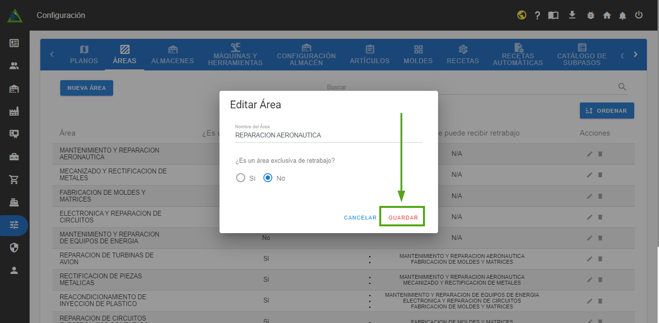Click the Nombre del Área text field
Screen dimensions: 659x323
pos(328,136)
